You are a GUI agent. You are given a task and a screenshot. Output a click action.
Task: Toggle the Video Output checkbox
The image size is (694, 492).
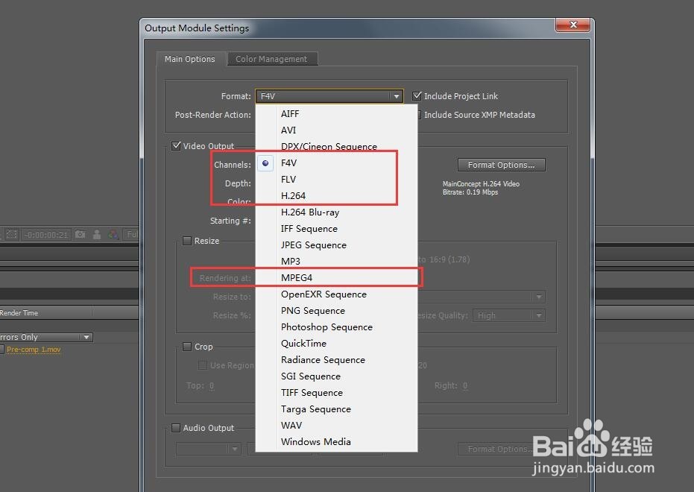click(176, 145)
